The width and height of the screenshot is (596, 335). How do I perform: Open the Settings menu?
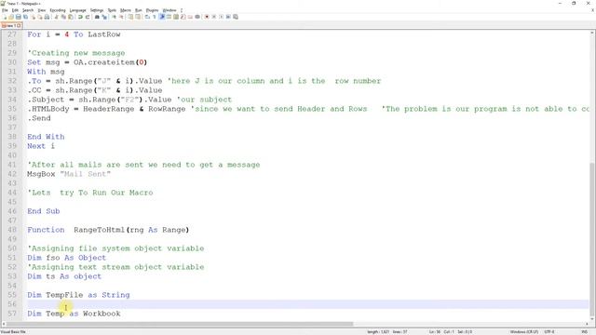[x=97, y=10]
